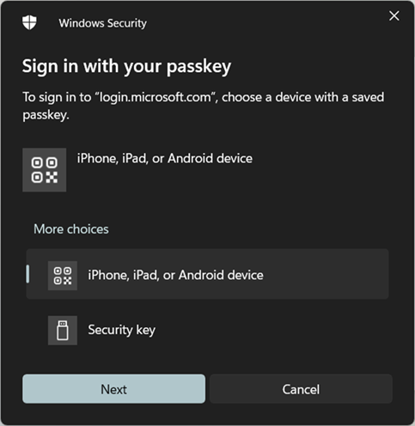The height and width of the screenshot is (426, 415).
Task: Click the USB security key icon
Action: click(x=63, y=330)
